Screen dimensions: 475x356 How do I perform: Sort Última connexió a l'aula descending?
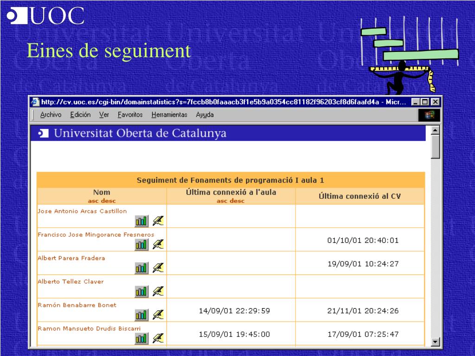pos(237,201)
